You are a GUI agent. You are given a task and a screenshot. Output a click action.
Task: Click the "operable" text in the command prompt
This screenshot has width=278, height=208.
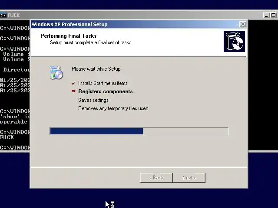tap(13, 122)
